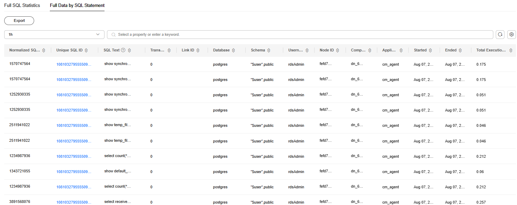Sort by Normalized SQL ID column arrows
517x205 pixels.
pos(44,50)
